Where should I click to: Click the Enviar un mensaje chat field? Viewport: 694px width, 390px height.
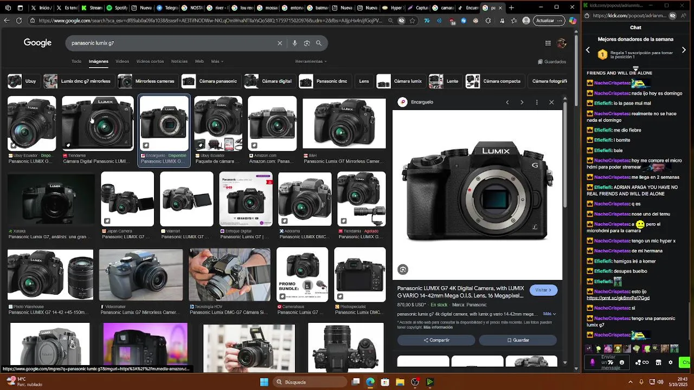(x=608, y=362)
